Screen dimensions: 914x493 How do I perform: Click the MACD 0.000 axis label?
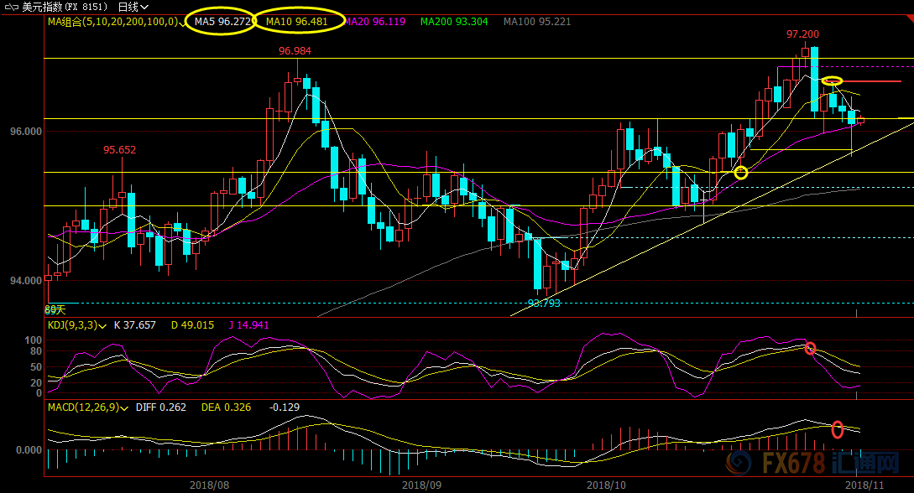tap(29, 450)
